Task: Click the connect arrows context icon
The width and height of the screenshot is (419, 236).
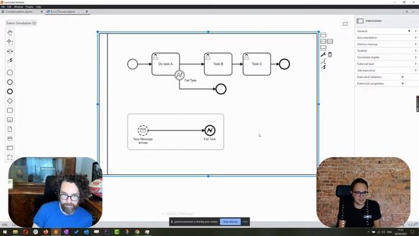Action: pos(323,68)
